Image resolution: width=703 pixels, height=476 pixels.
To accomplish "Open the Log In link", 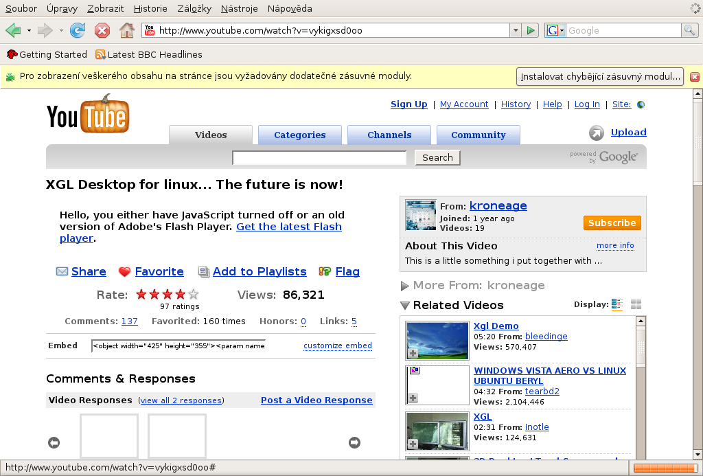I will (x=587, y=104).
